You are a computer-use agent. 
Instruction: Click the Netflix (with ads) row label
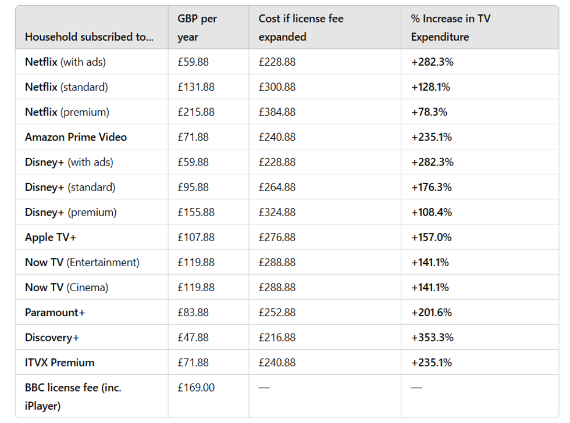coord(65,62)
